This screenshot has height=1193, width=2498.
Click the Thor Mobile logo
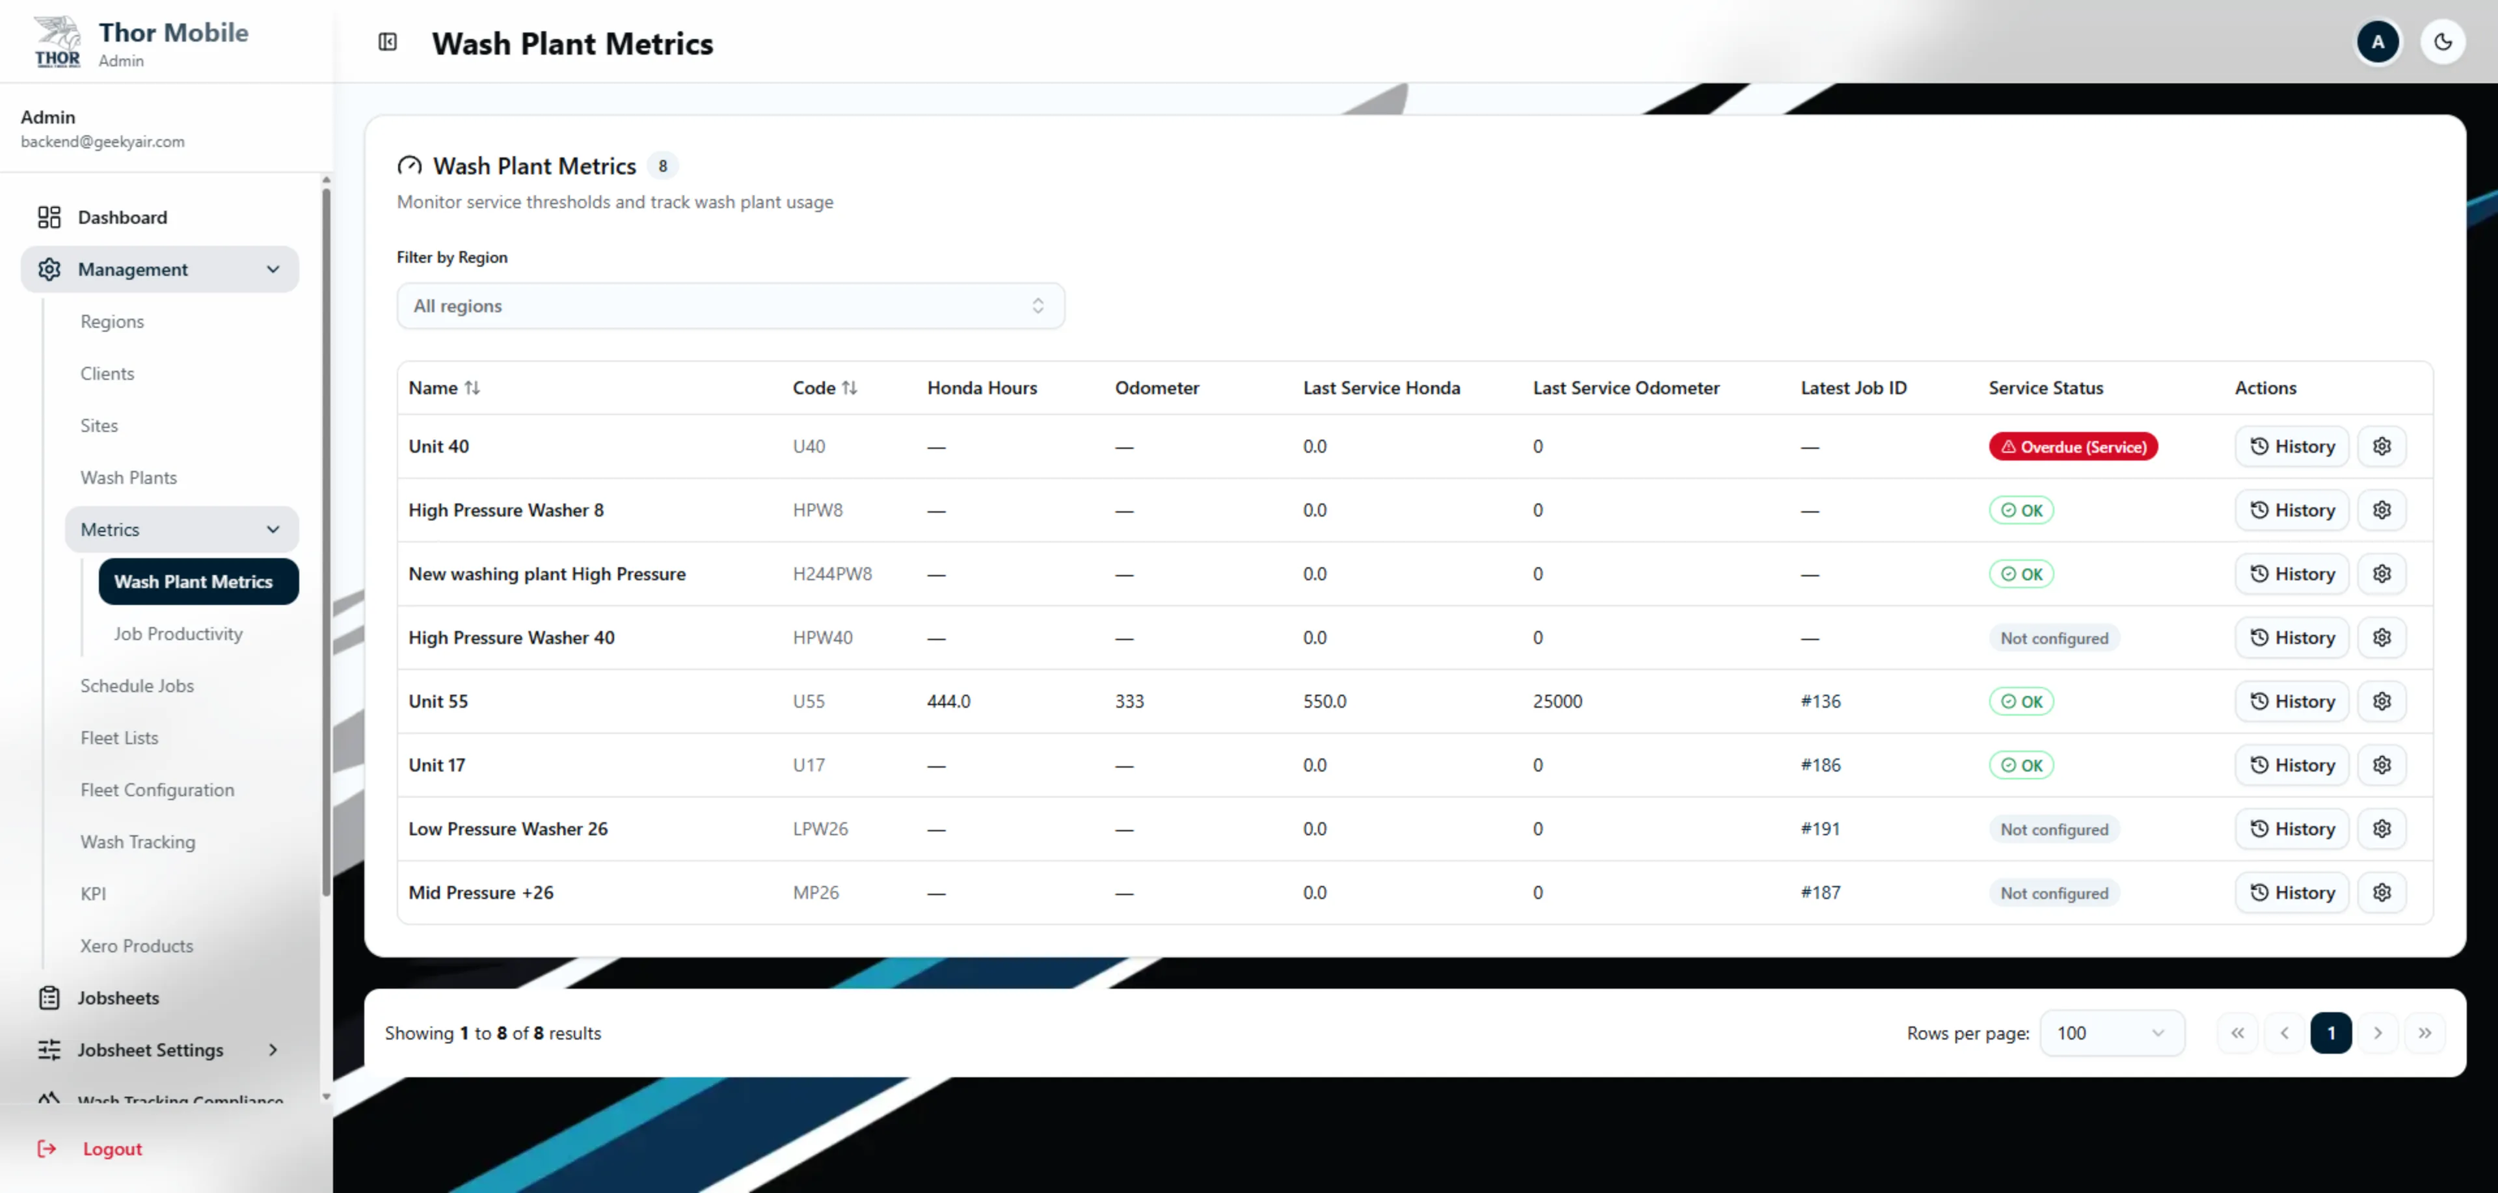(57, 42)
